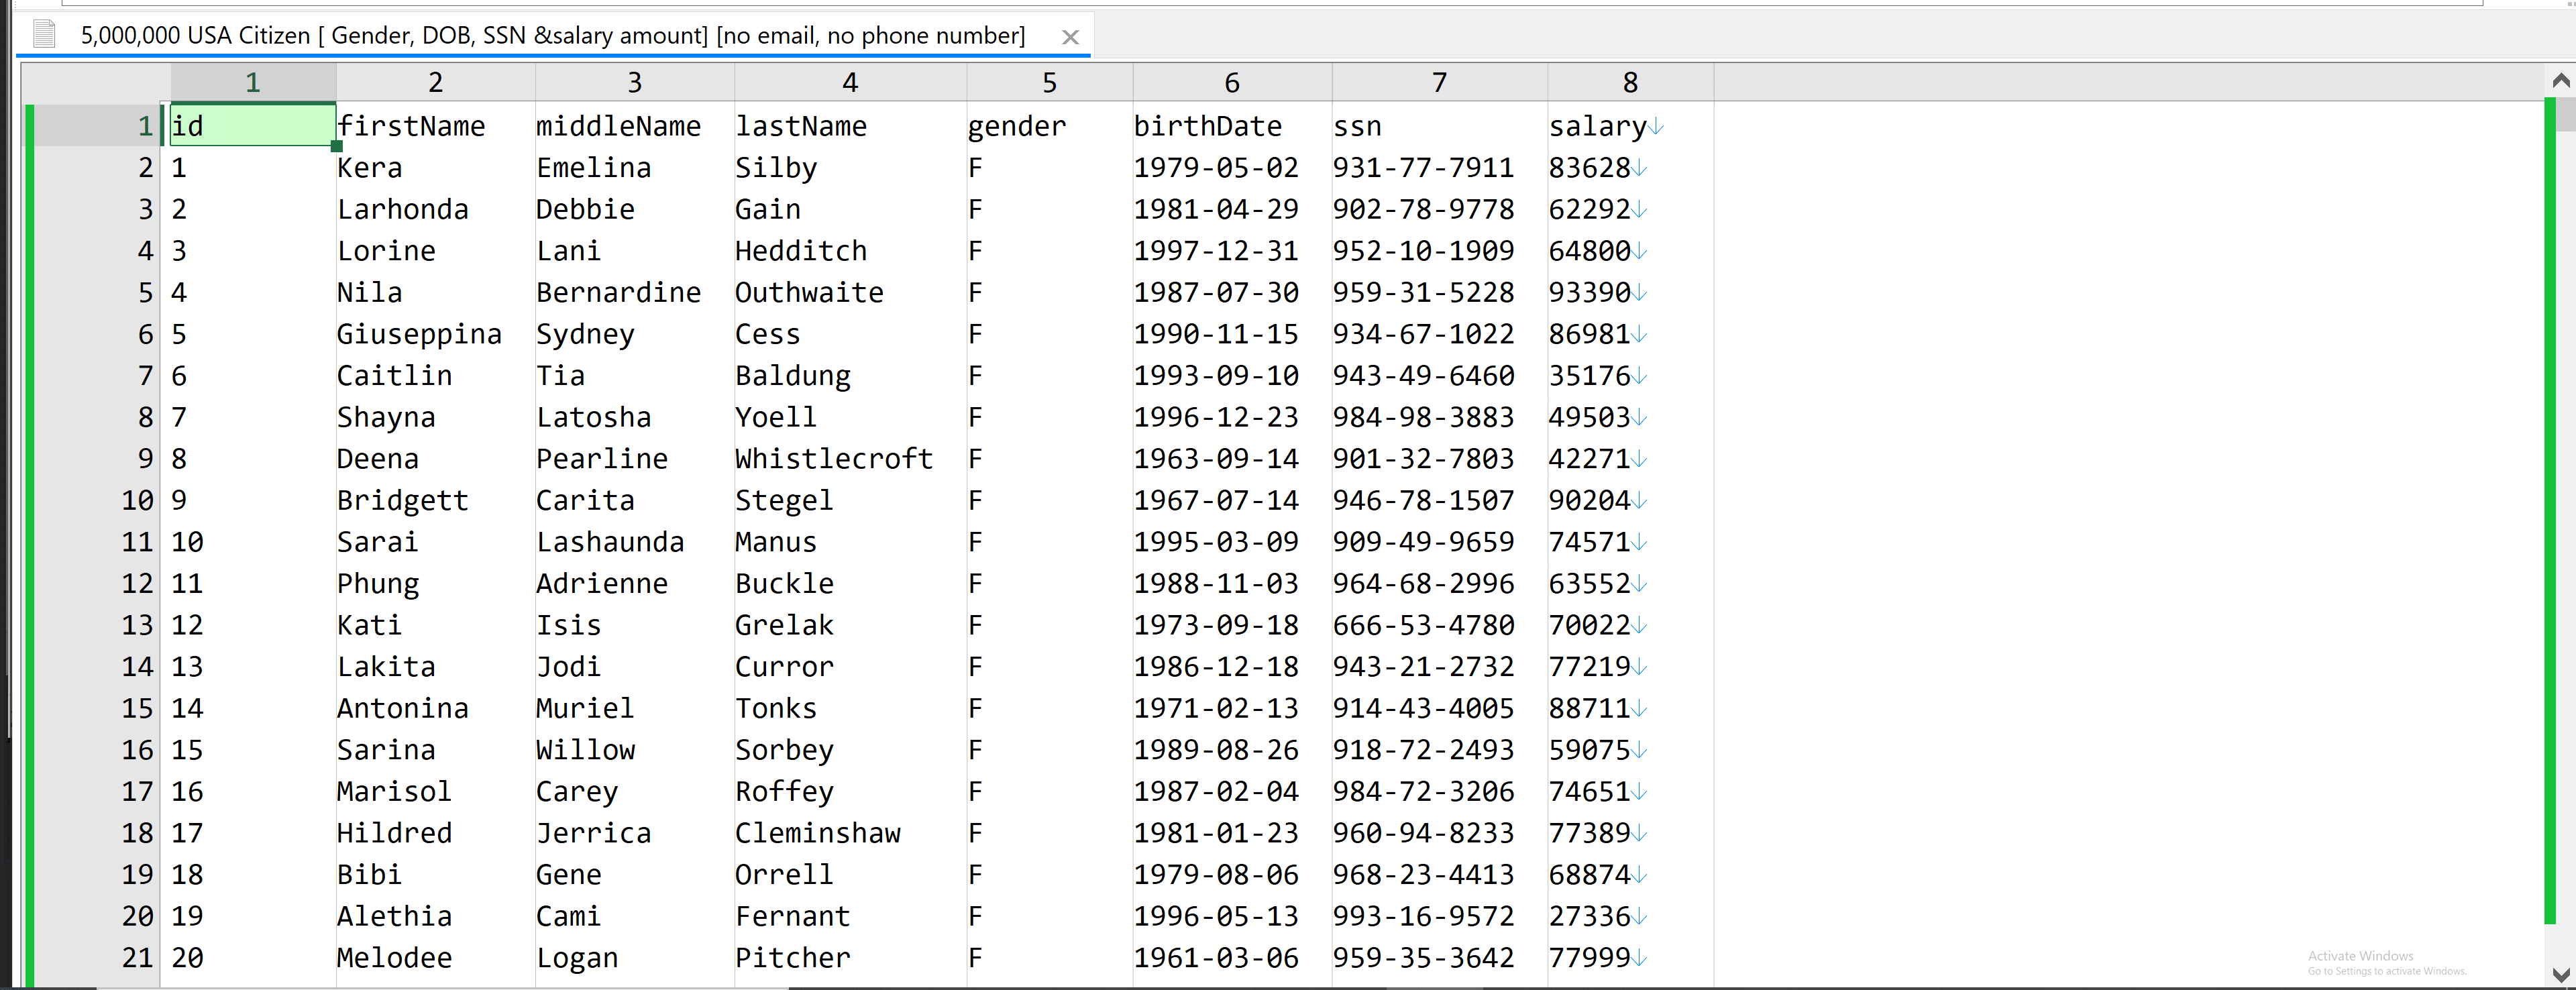Click the vertical scrollbar up arrow
The width and height of the screenshot is (2576, 990).
2560,82
